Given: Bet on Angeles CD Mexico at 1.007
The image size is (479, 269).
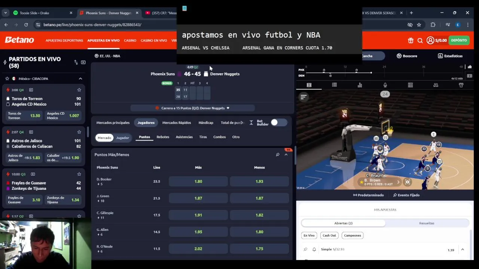Looking at the screenshot, I should pyautogui.click(x=63, y=115).
